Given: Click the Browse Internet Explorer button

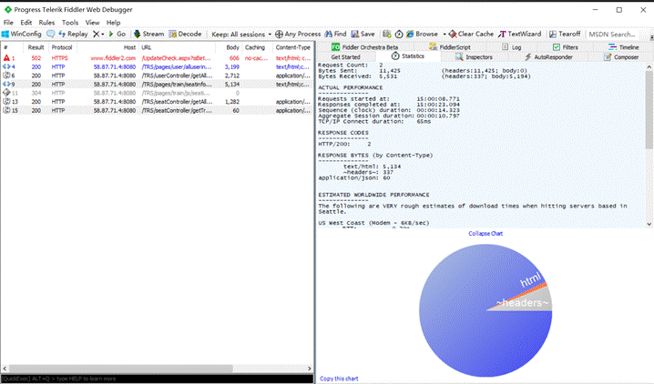Looking at the screenshot, I should click(x=422, y=35).
